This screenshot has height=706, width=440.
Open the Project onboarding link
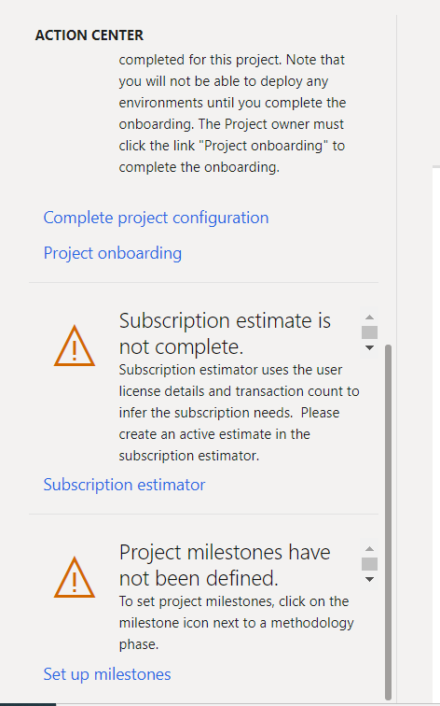(113, 253)
